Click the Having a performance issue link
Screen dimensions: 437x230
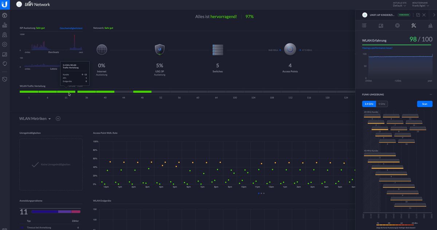point(377,48)
